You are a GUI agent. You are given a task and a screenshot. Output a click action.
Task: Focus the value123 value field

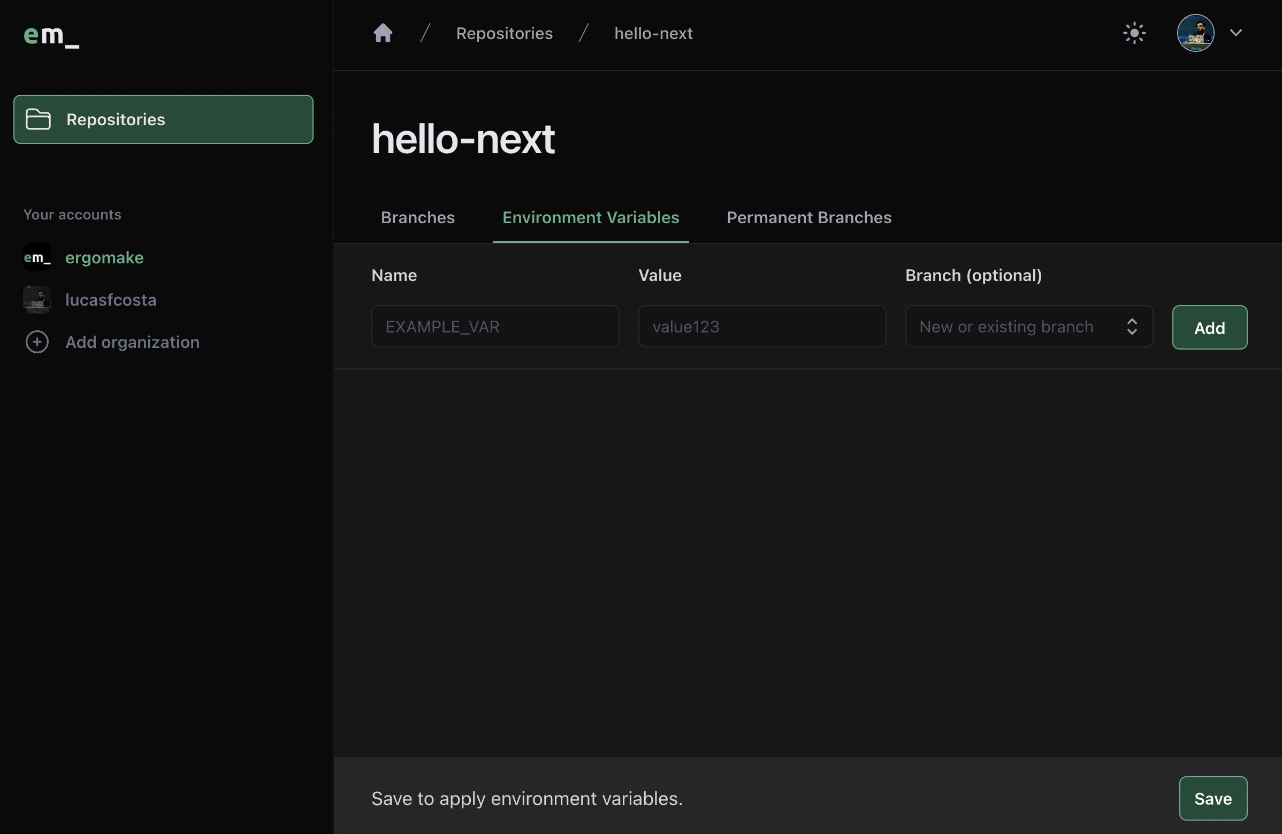click(x=762, y=327)
